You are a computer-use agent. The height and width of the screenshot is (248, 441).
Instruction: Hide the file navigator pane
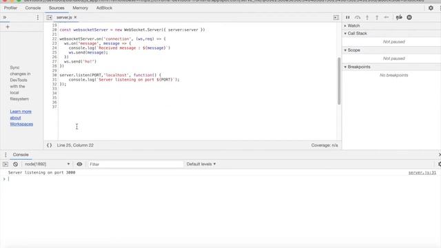(x=49, y=17)
